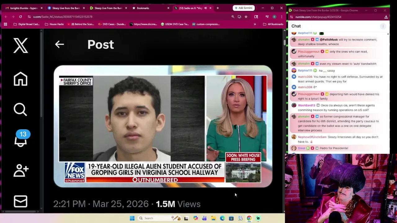The width and height of the screenshot is (397, 223).
Task: Open discmakers bookmark link
Action: tap(144, 24)
